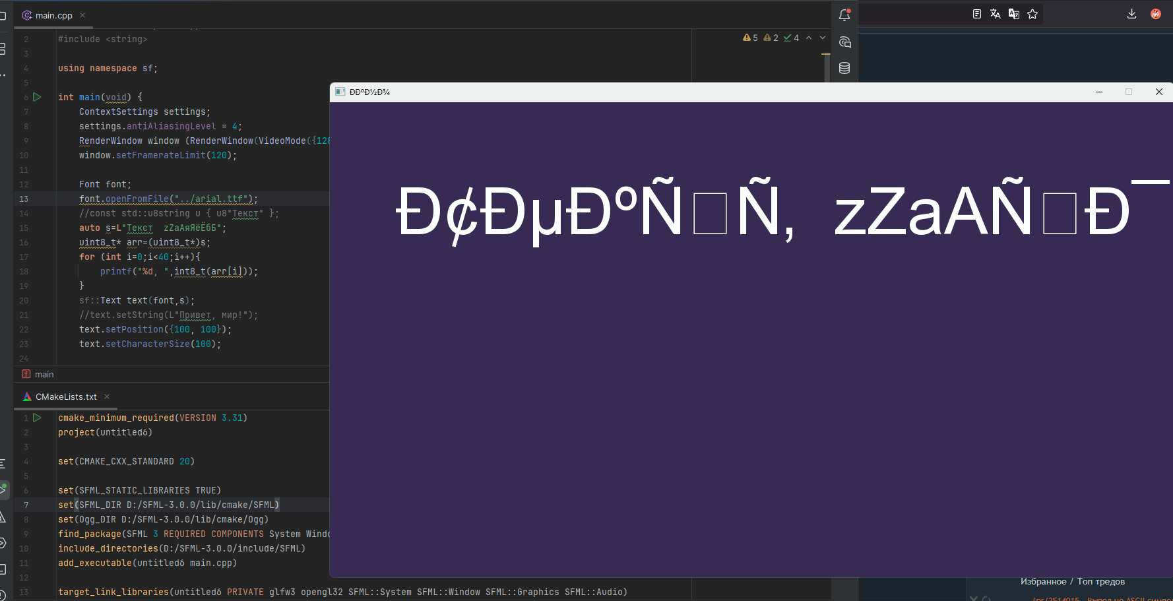Click the 'Font font;' declaration line
This screenshot has width=1173, height=601.
106,184
